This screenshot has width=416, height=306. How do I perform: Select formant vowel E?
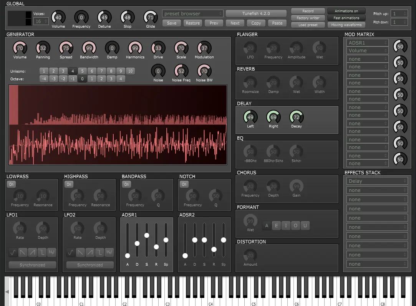tap(276, 225)
